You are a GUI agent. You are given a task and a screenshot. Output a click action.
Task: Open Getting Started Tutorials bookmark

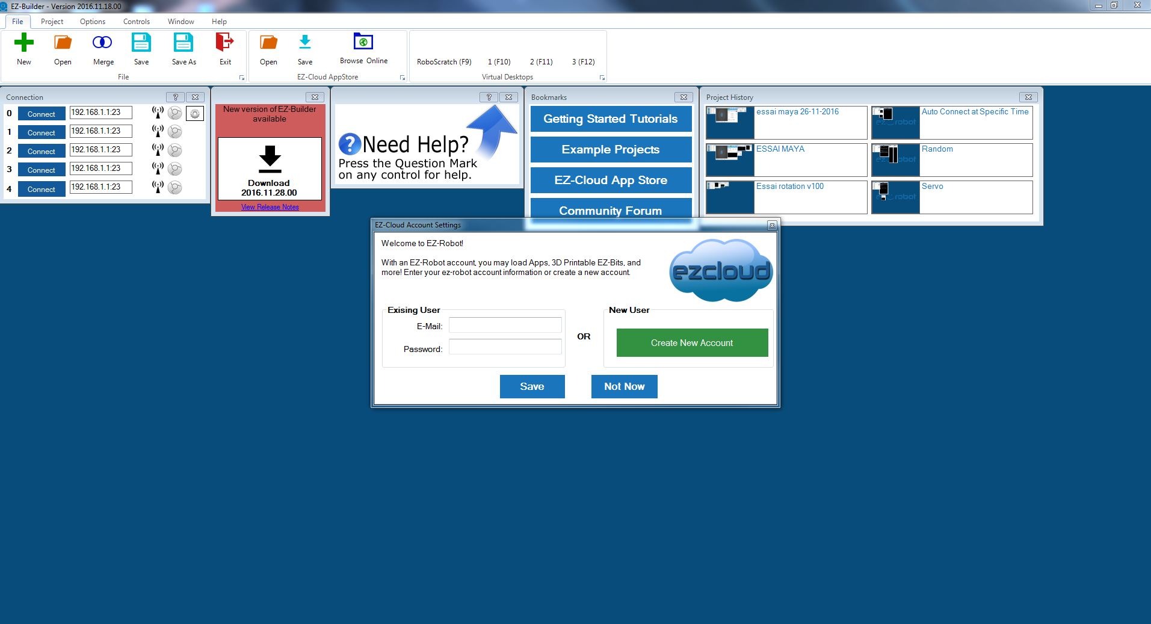pos(611,119)
